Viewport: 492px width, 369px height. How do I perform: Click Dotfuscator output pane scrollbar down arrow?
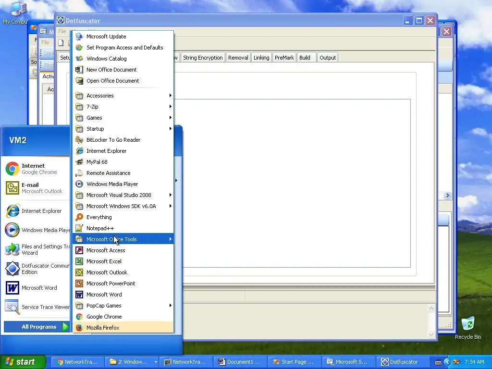(x=431, y=335)
